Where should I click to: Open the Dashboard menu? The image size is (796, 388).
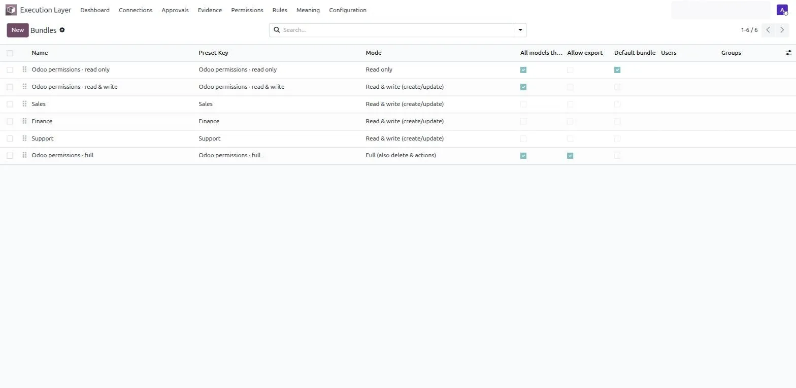(x=95, y=10)
